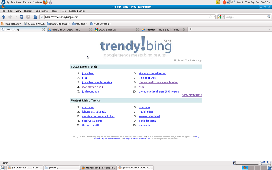
Task: Expand the Free Content bookmarks folder
Action: pyautogui.click(x=101, y=23)
